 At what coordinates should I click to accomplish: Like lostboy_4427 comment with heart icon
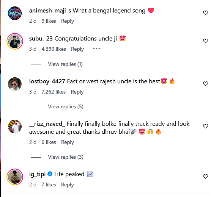point(205,84)
